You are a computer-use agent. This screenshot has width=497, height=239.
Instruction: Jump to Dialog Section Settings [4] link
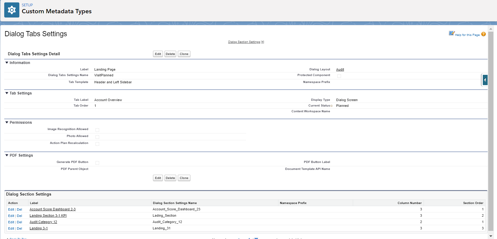point(246,42)
